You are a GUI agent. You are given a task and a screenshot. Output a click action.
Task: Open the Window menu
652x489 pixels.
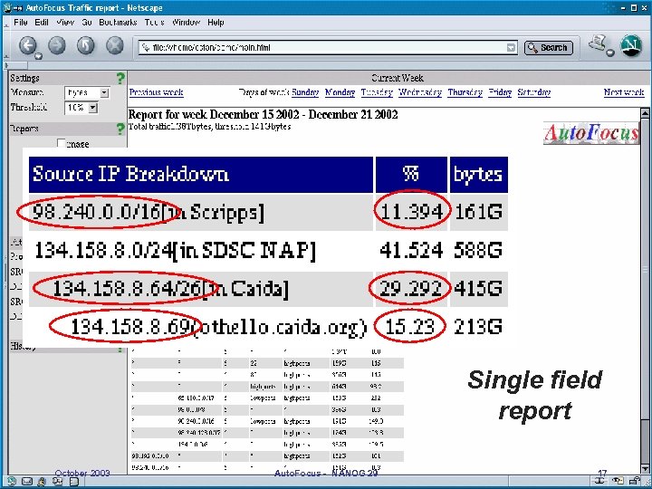(x=186, y=23)
